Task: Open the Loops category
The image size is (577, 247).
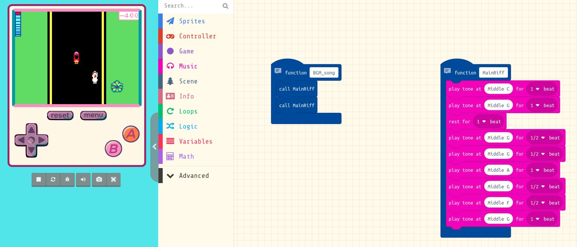Action: click(x=188, y=111)
